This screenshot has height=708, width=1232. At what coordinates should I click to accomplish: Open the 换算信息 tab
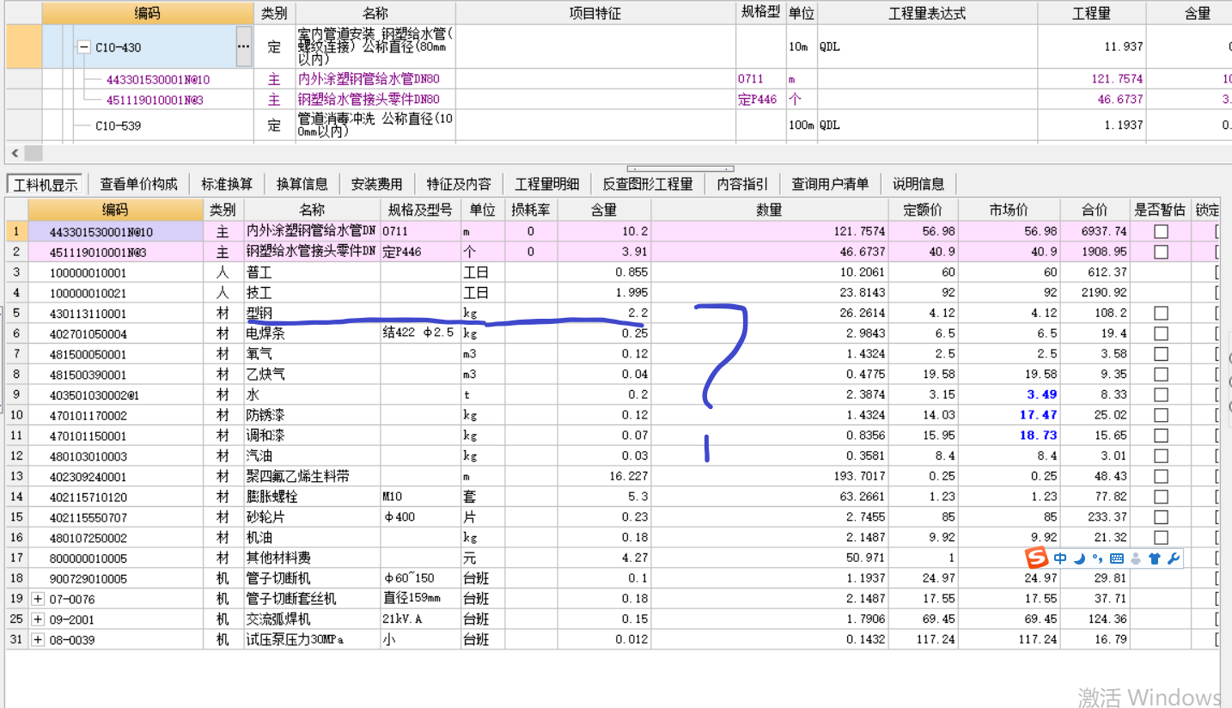[302, 184]
